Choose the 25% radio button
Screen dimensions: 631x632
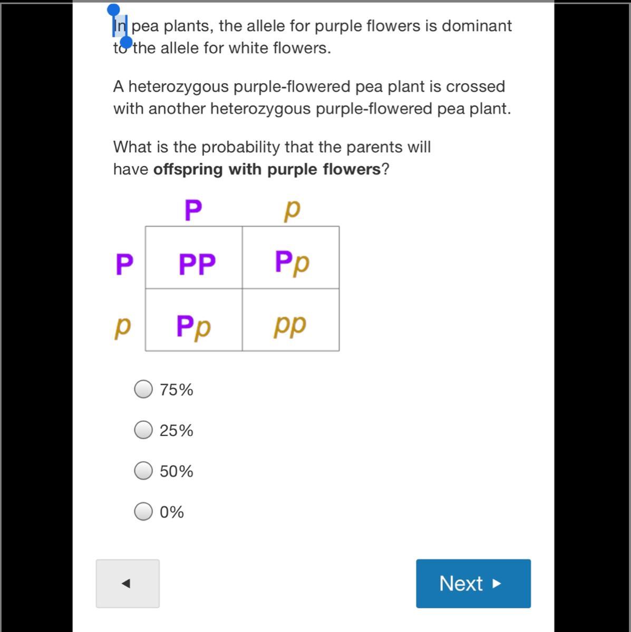coord(143,430)
